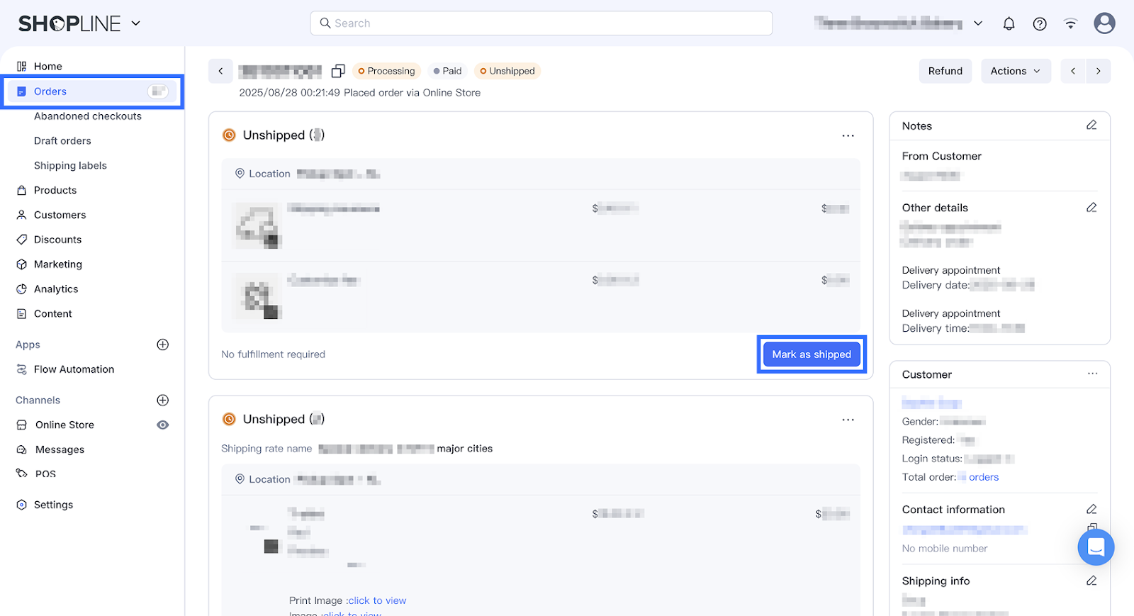Open the user account avatar
This screenshot has height=616, width=1134.
(1104, 23)
